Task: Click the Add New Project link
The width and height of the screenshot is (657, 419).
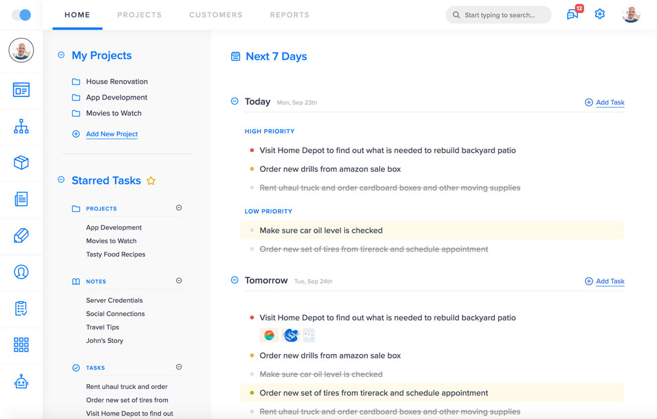Action: click(x=112, y=134)
